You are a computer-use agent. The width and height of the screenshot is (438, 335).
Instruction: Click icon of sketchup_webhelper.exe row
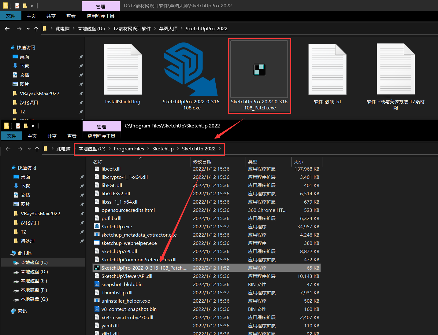(x=97, y=243)
